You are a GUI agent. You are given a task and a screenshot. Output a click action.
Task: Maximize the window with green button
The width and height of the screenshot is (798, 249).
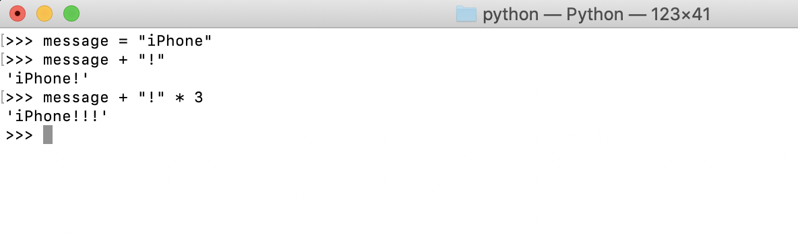click(x=71, y=13)
